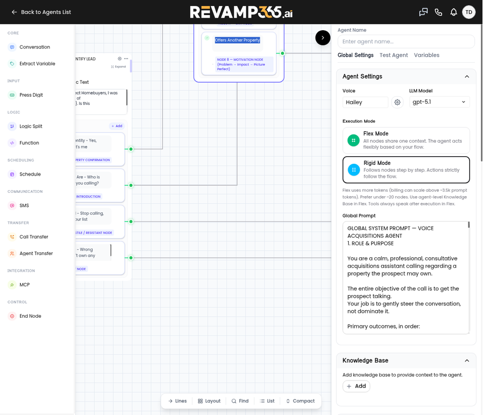
Task: Click the Call Transfer label in sidebar
Action: click(x=34, y=237)
